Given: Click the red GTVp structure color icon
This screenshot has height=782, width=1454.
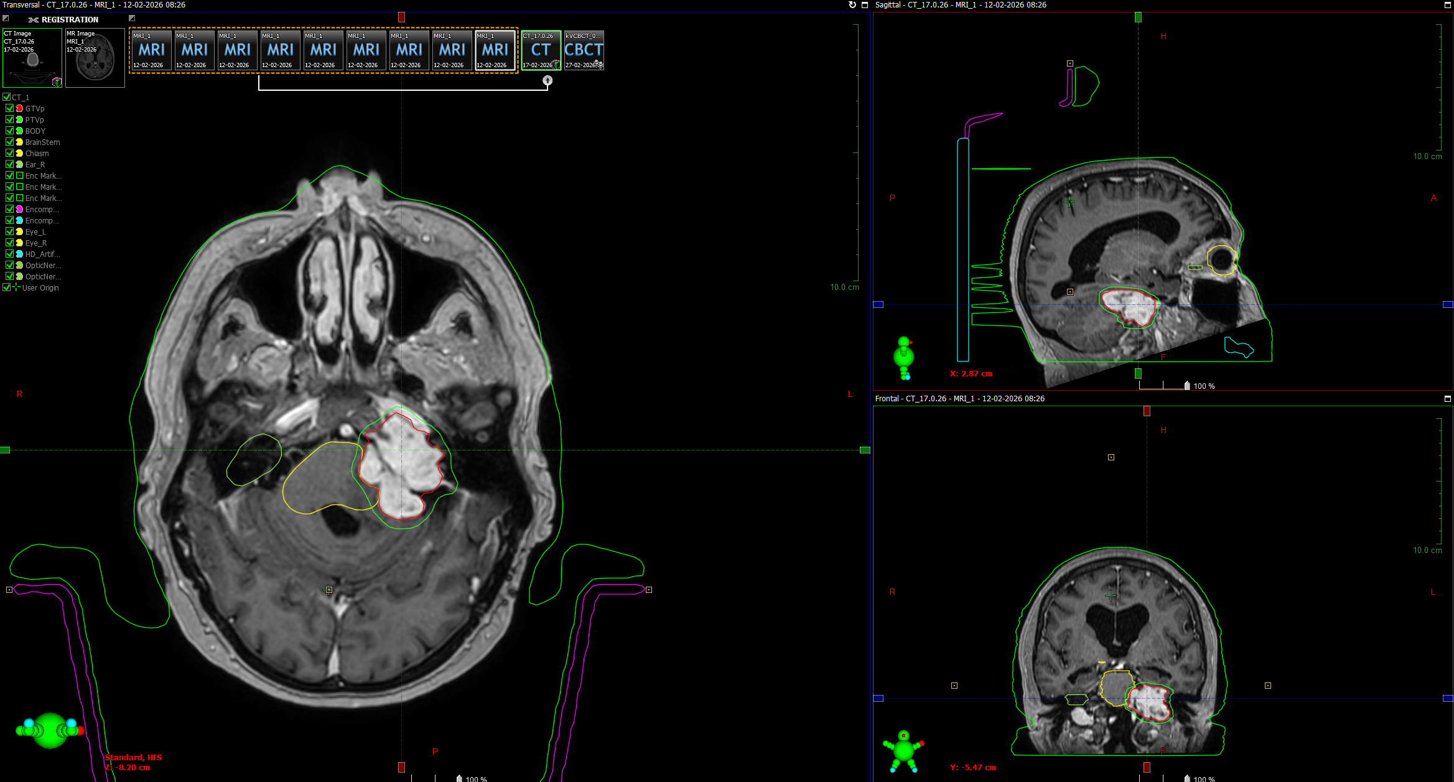Looking at the screenshot, I should (19, 108).
